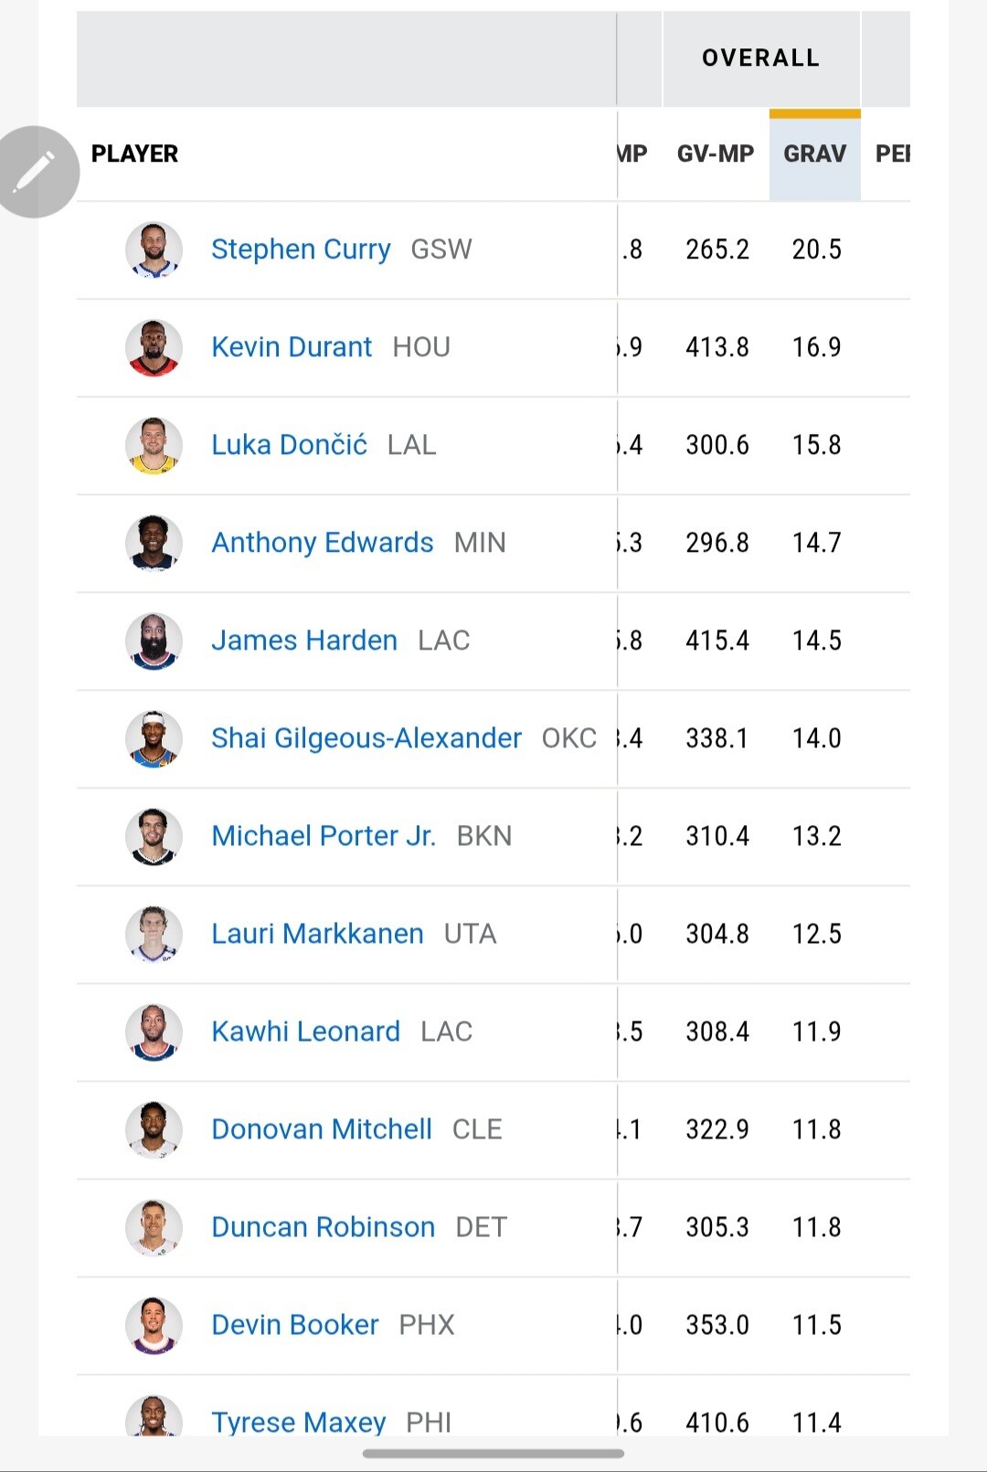The height and width of the screenshot is (1472, 987).
Task: Open Tyrese Maxey profile link
Action: point(299,1422)
